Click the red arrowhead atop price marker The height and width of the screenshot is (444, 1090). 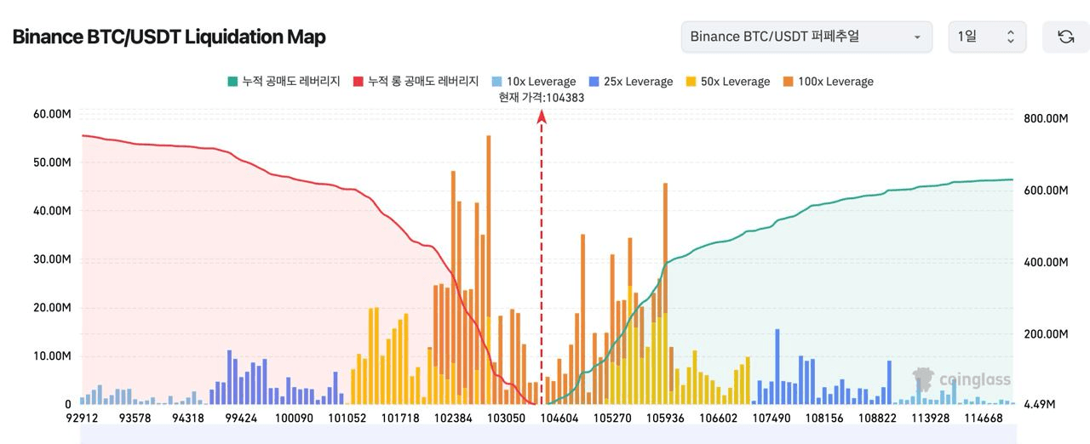(542, 117)
